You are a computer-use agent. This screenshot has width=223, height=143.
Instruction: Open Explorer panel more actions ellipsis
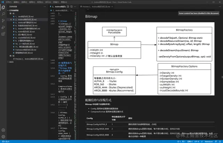tap(45, 7)
